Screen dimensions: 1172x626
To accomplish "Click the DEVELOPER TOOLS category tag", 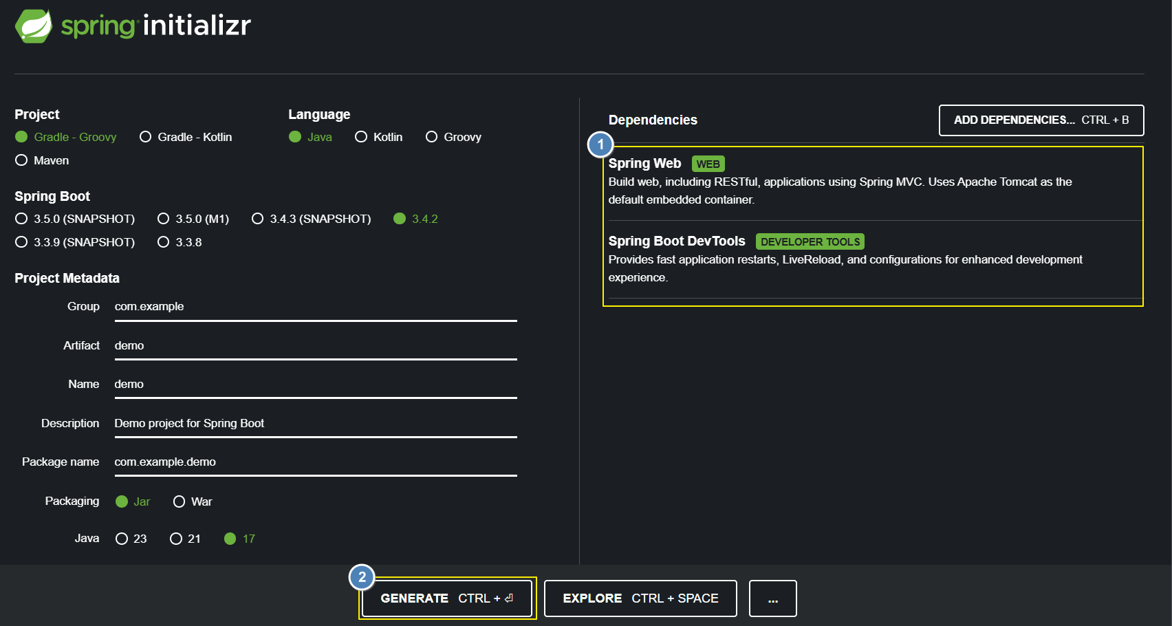I will click(x=810, y=241).
